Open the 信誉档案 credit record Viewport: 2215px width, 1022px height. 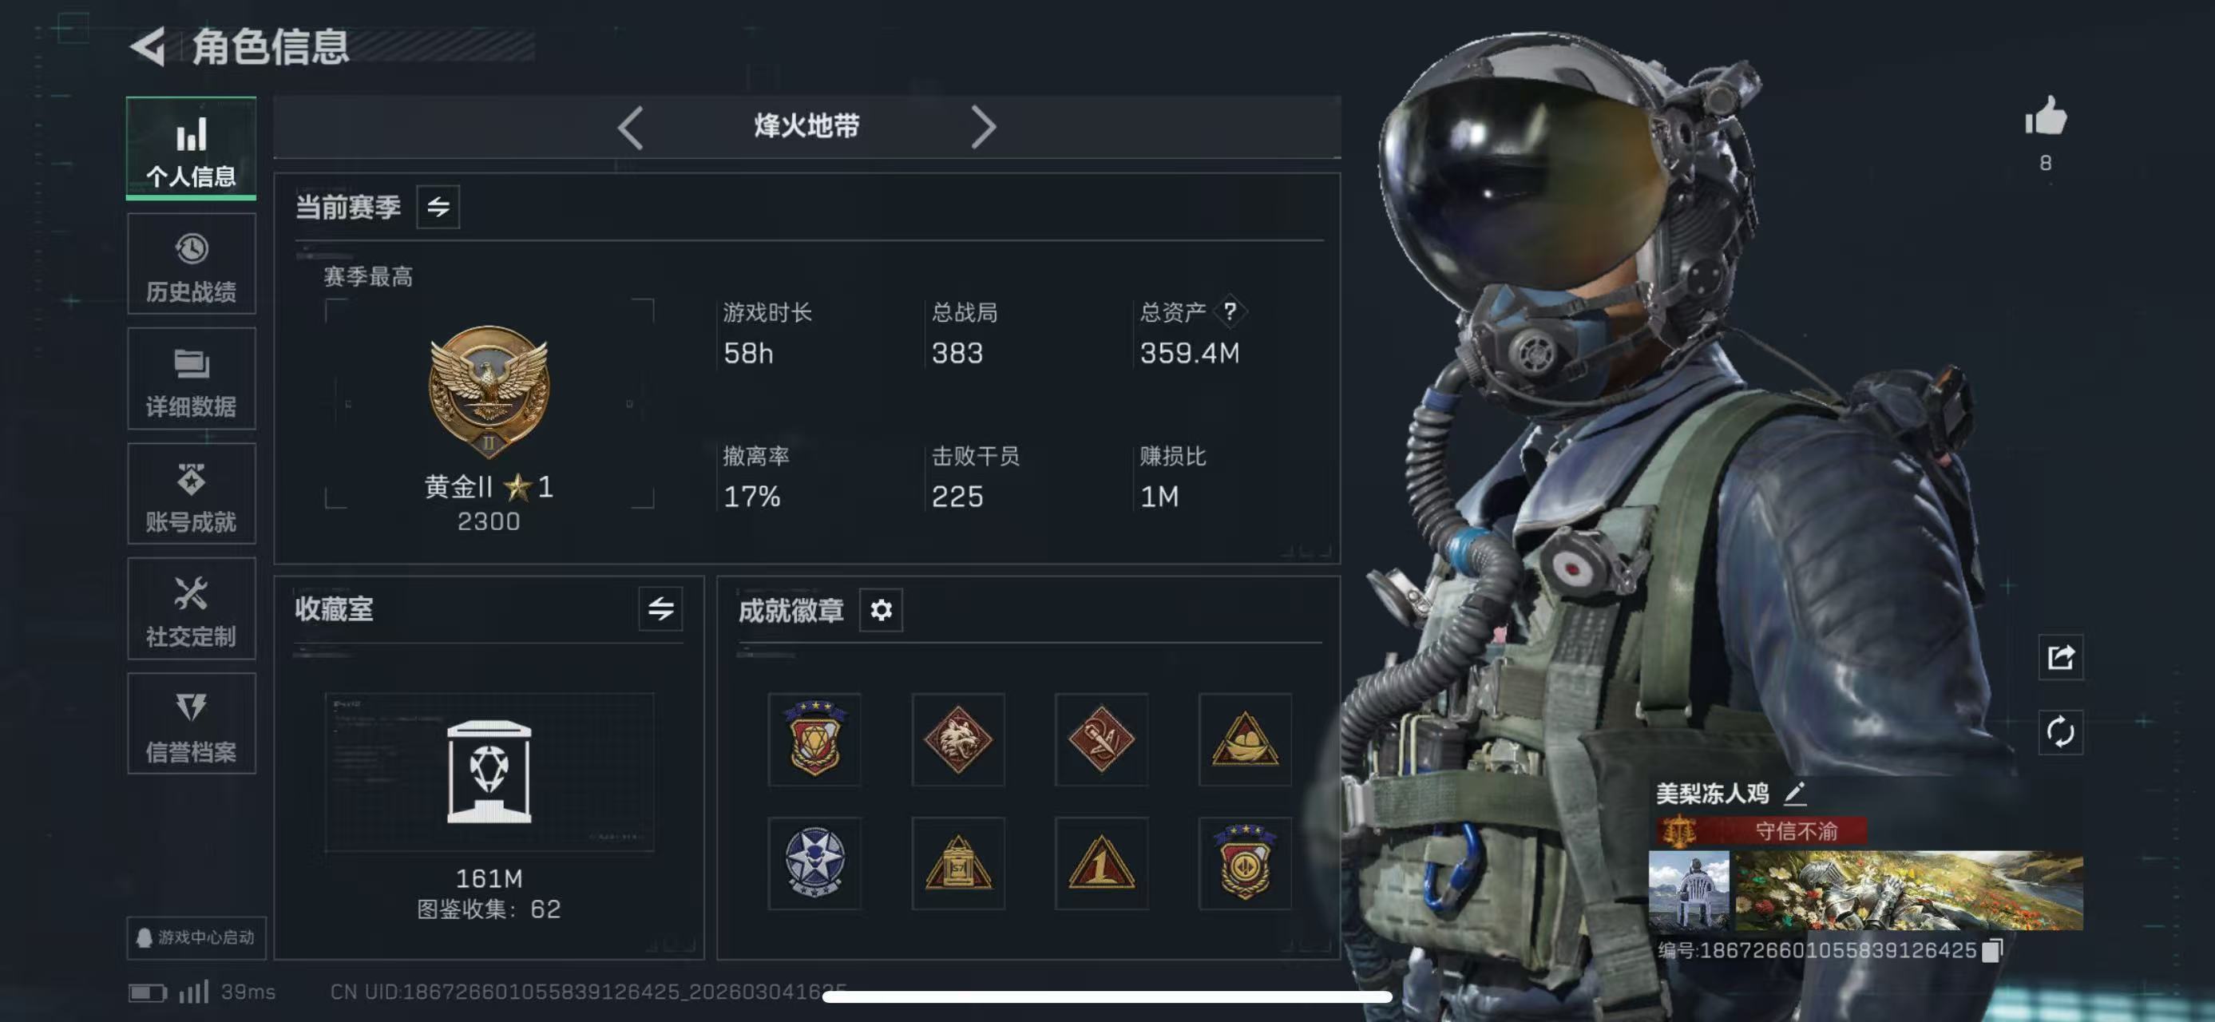(x=191, y=723)
